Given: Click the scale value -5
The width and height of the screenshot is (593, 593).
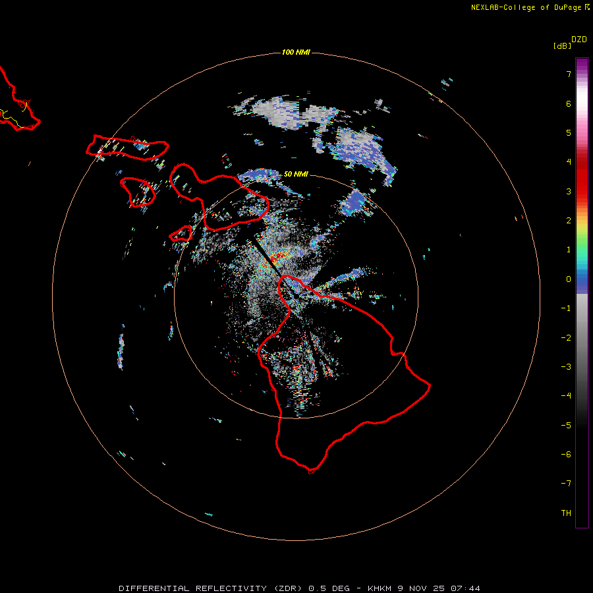Looking at the screenshot, I should click(x=566, y=426).
